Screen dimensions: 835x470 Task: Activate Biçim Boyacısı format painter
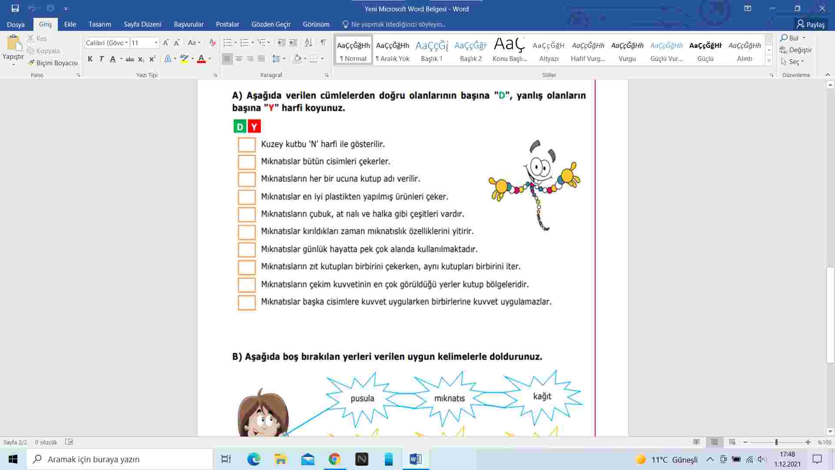[53, 63]
